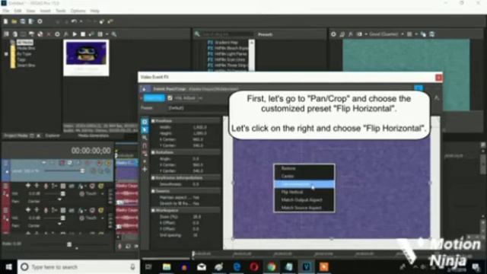Collapse the Workspace property group
This screenshot has width=487, height=274.
pyautogui.click(x=153, y=210)
